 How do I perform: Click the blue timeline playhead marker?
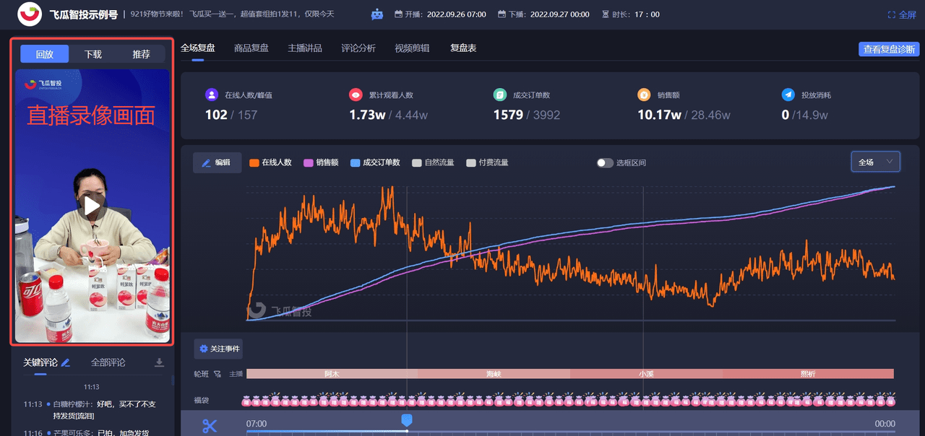tap(407, 419)
